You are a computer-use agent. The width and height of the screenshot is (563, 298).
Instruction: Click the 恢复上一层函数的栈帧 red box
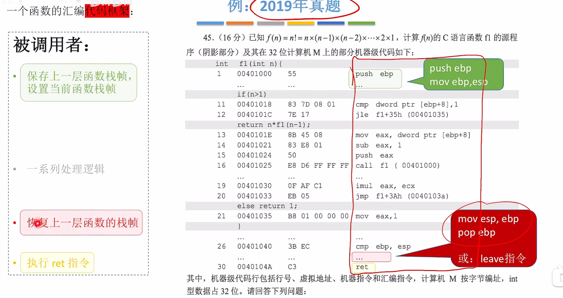(81, 223)
